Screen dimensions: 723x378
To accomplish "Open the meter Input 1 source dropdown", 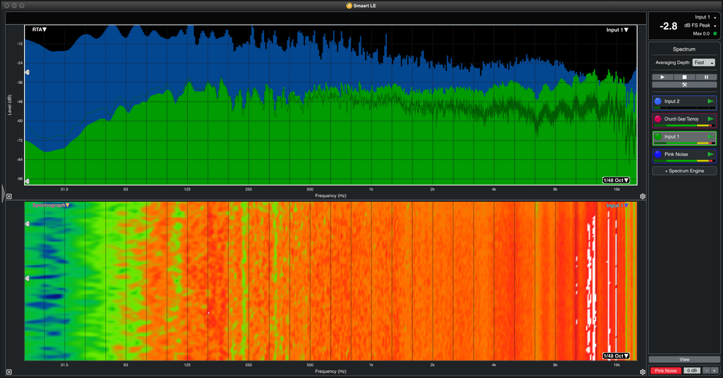I will click(x=705, y=17).
